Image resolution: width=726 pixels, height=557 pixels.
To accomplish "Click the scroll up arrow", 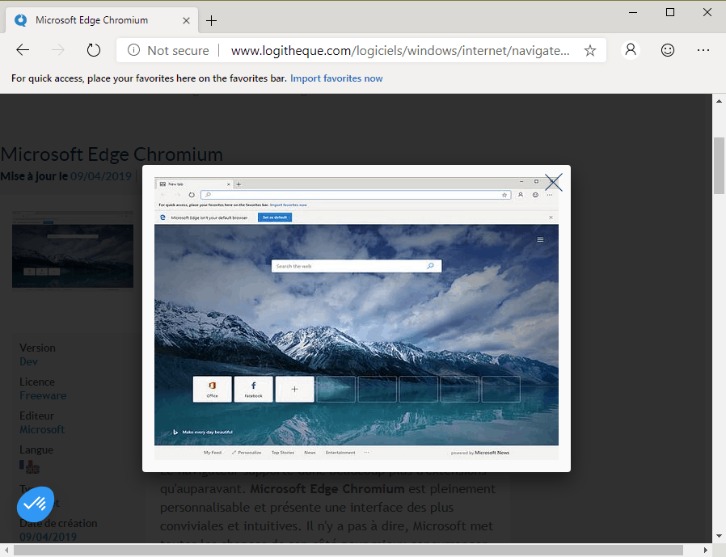I will (719, 100).
